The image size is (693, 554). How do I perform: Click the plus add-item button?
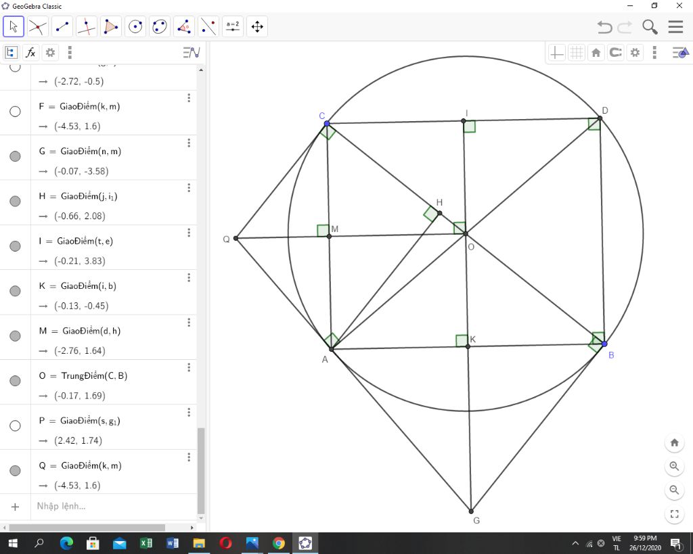click(x=15, y=507)
